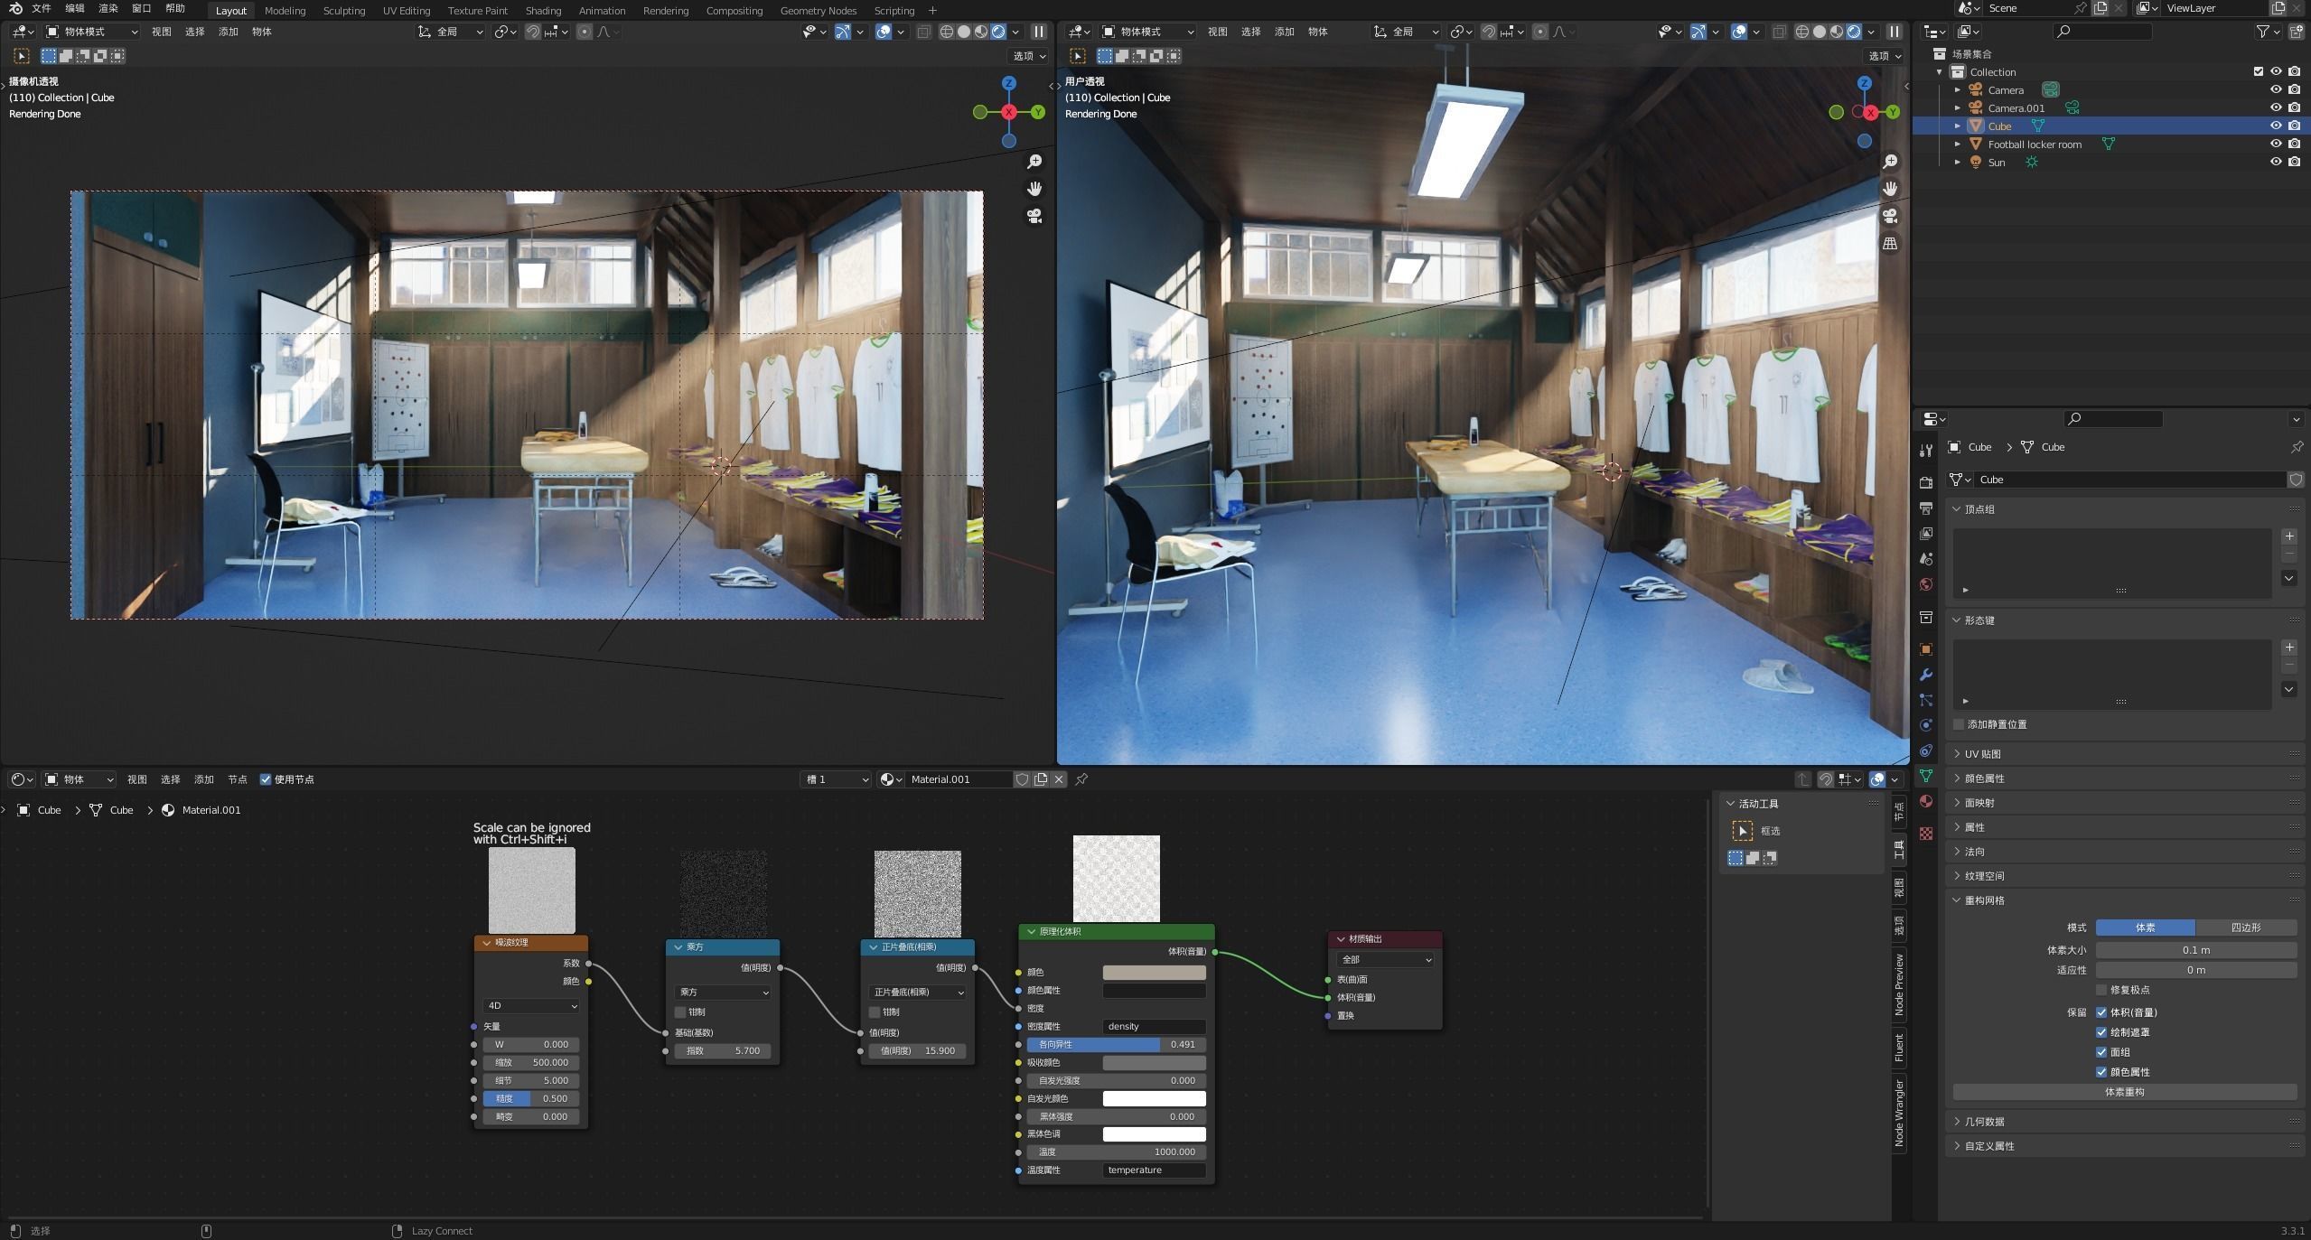Image resolution: width=2311 pixels, height=1240 pixels.
Task: Open the Modifier properties wrench tab
Action: coord(1925,674)
